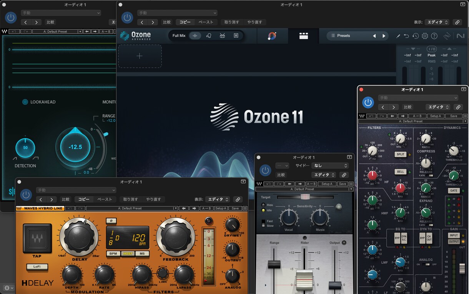Go to next Ozone preset arrow
This screenshot has width=469, height=294.
pyautogui.click(x=384, y=36)
